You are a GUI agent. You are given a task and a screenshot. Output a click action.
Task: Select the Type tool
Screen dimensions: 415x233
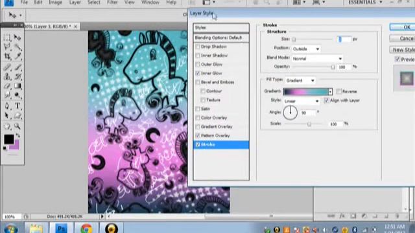pos(18,106)
